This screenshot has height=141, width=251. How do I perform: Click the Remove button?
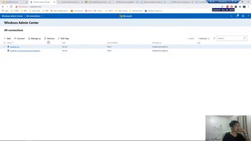click(49, 38)
